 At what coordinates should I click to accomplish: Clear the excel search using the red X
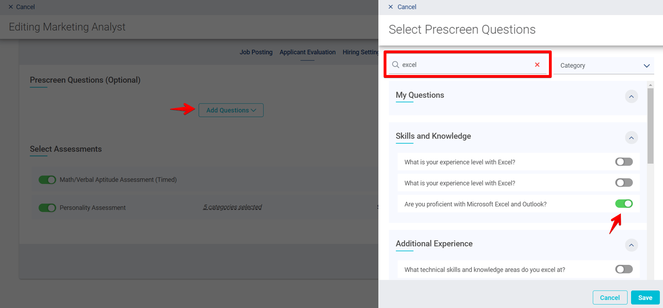pyautogui.click(x=537, y=64)
